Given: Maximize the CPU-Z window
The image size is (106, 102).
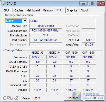Looking at the screenshot, I should 92,4.
